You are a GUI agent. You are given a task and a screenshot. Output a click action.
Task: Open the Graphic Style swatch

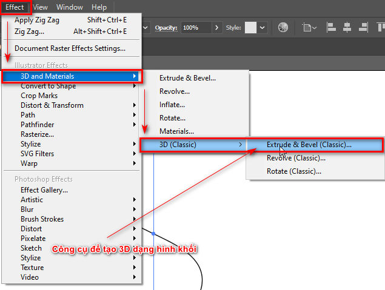250,27
